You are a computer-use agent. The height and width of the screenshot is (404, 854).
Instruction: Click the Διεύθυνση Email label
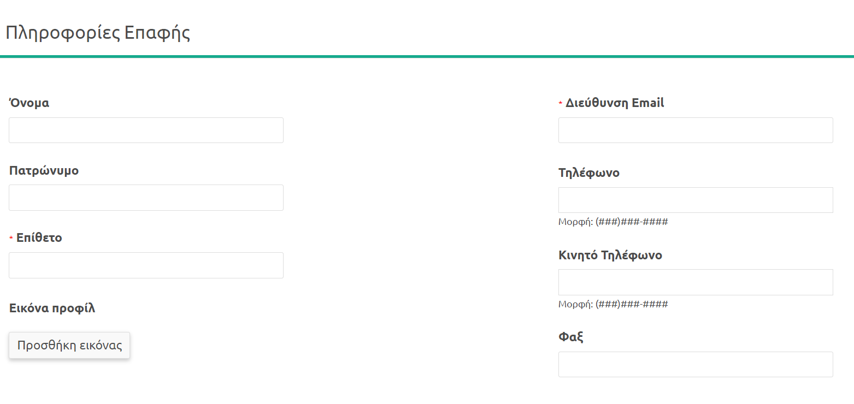[615, 103]
